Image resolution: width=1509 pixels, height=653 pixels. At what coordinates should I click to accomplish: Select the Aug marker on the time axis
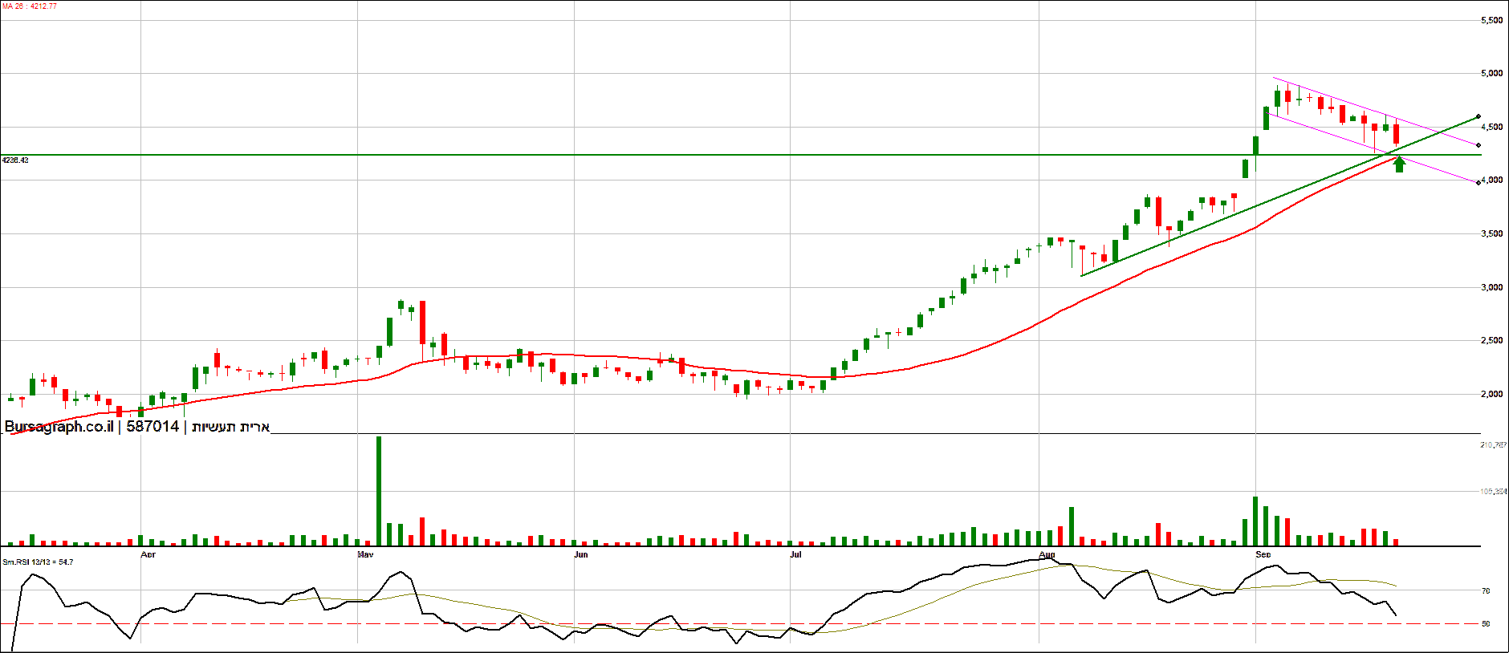tap(1047, 554)
